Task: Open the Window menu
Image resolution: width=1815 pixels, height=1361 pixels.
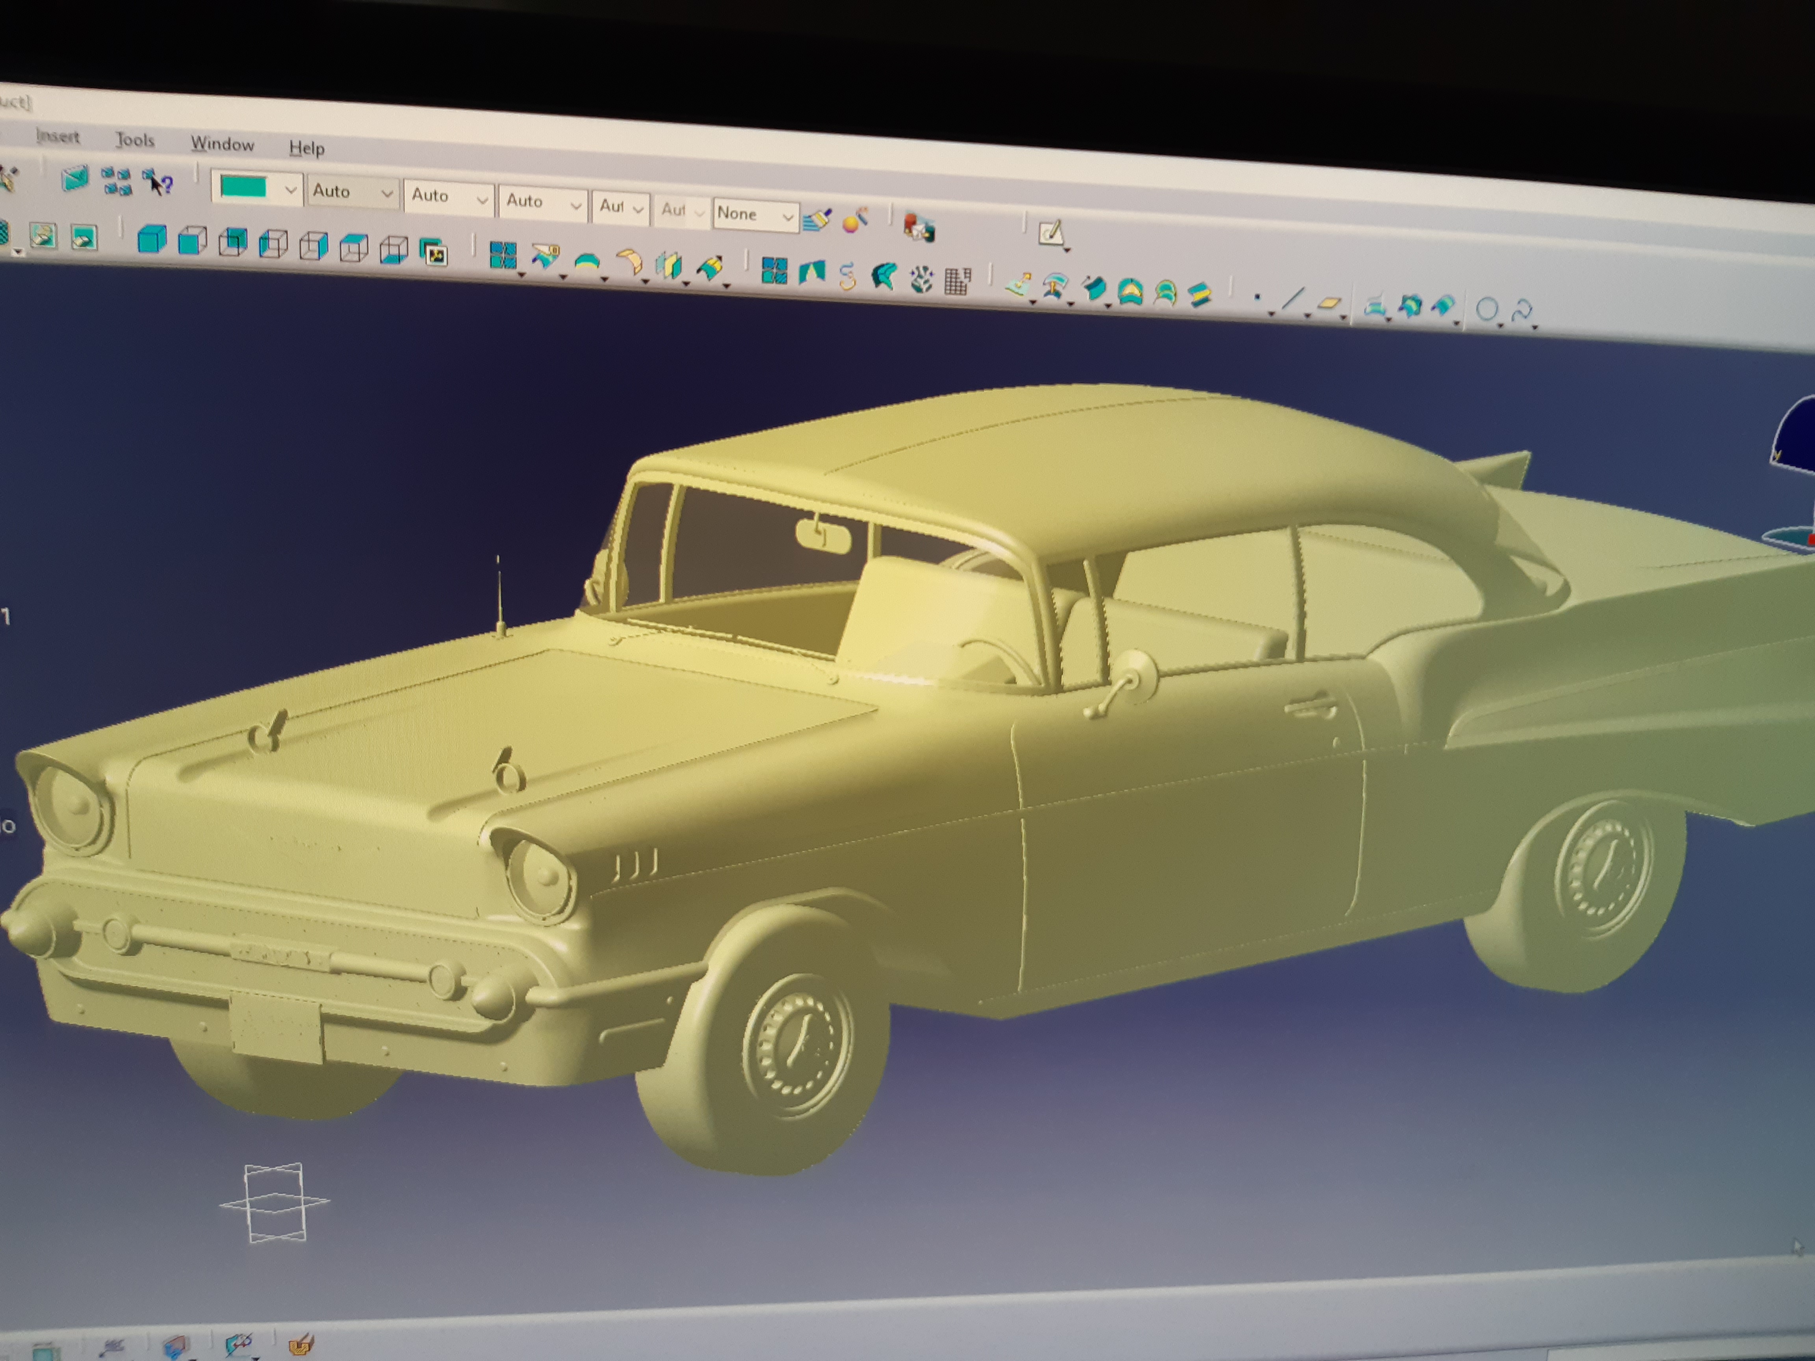Action: [x=223, y=145]
